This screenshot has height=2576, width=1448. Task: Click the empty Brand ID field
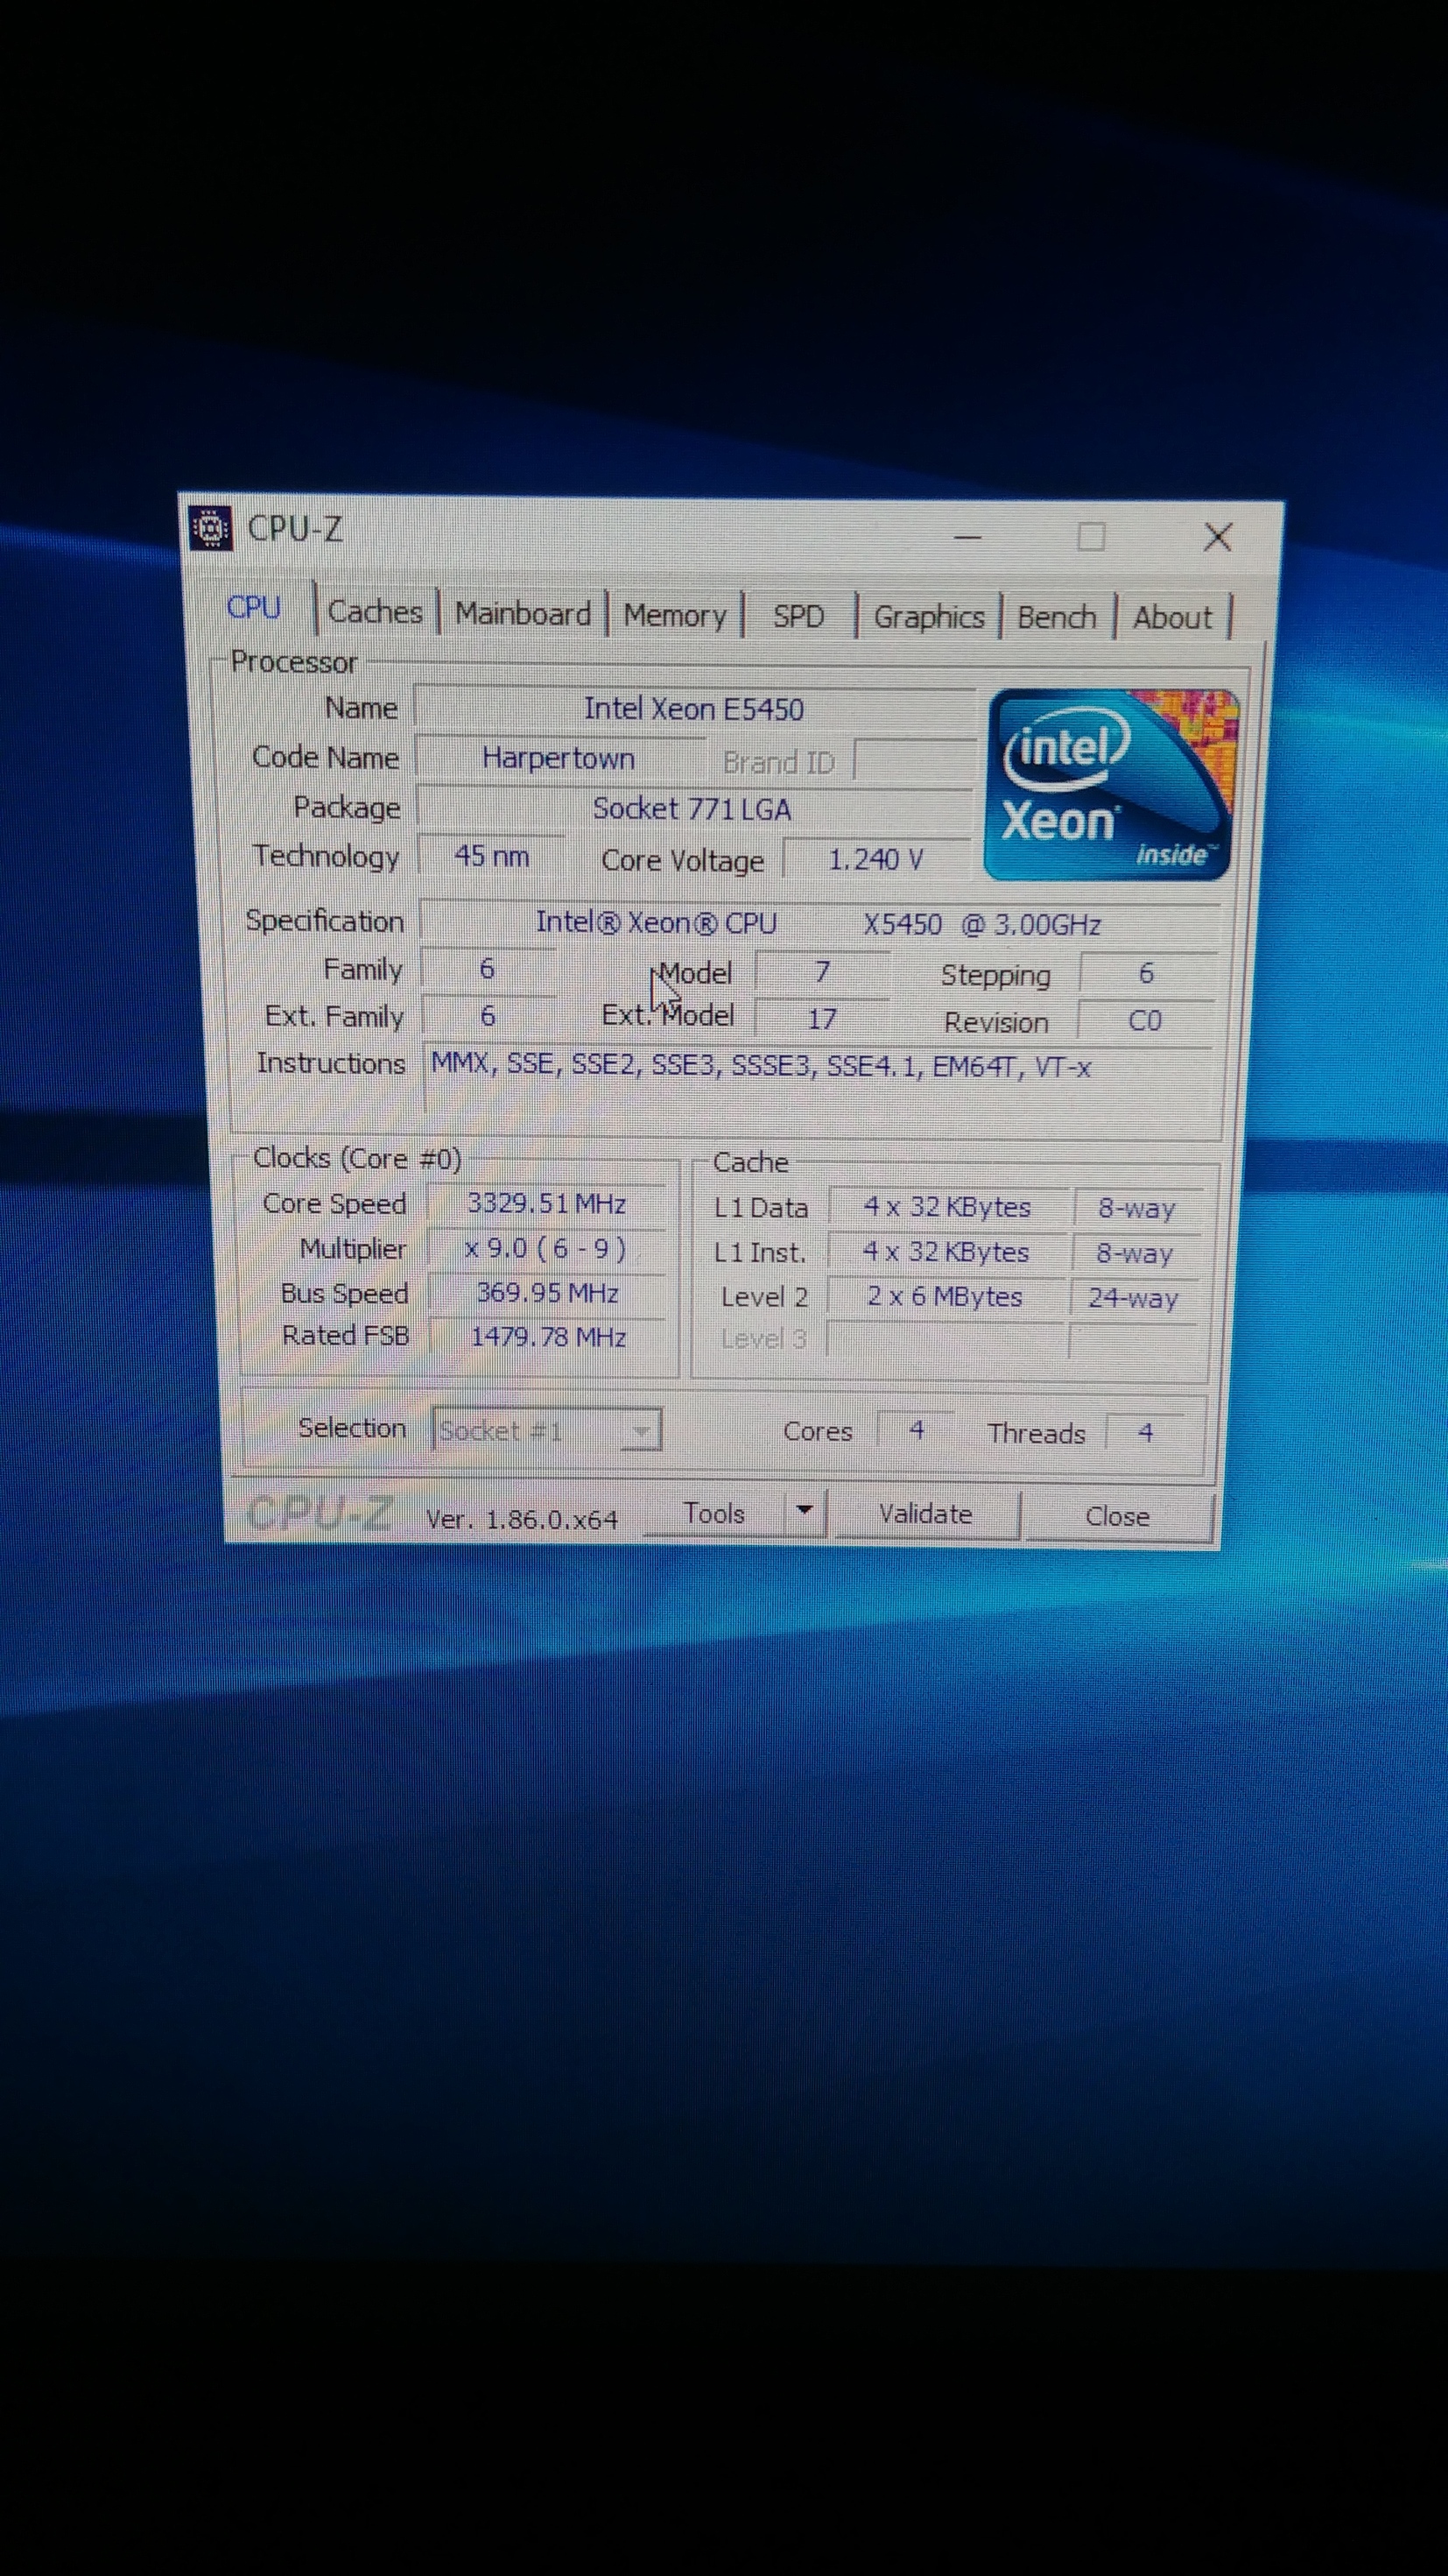(914, 761)
